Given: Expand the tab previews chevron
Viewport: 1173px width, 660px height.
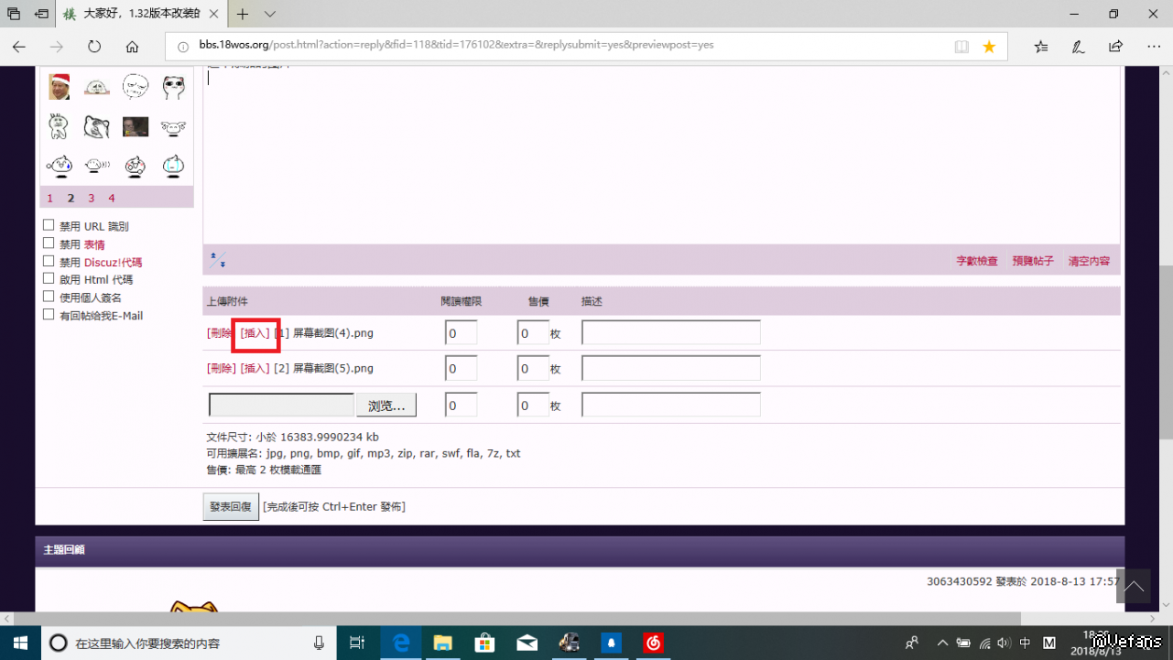Looking at the screenshot, I should (270, 14).
